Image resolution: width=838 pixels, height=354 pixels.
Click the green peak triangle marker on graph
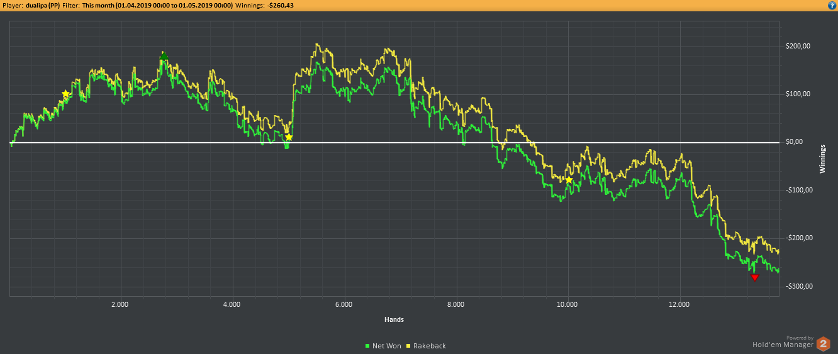coord(164,56)
